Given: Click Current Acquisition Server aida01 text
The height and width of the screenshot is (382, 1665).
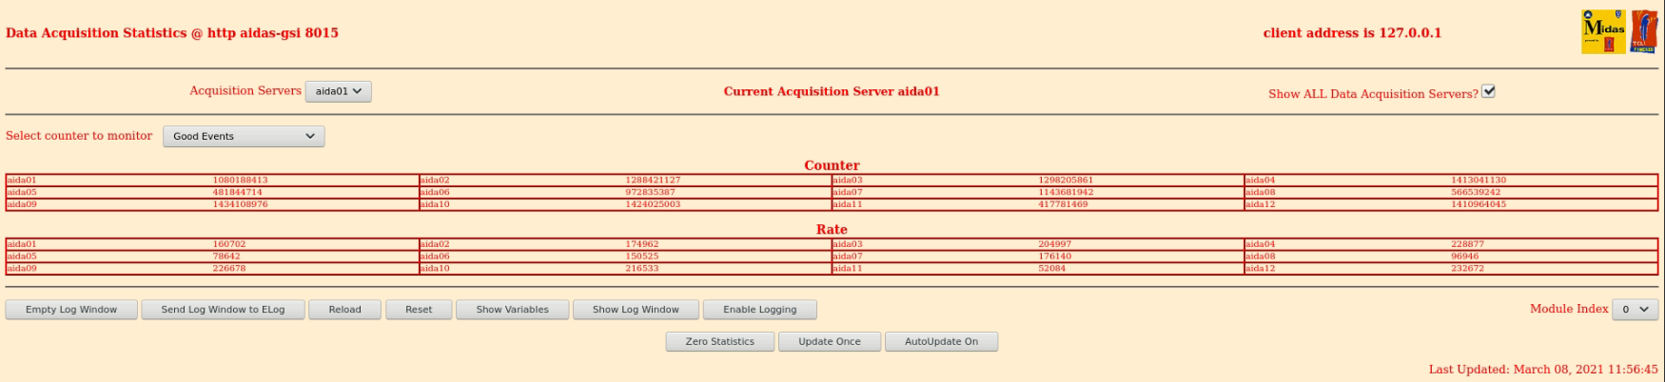Looking at the screenshot, I should click(832, 92).
